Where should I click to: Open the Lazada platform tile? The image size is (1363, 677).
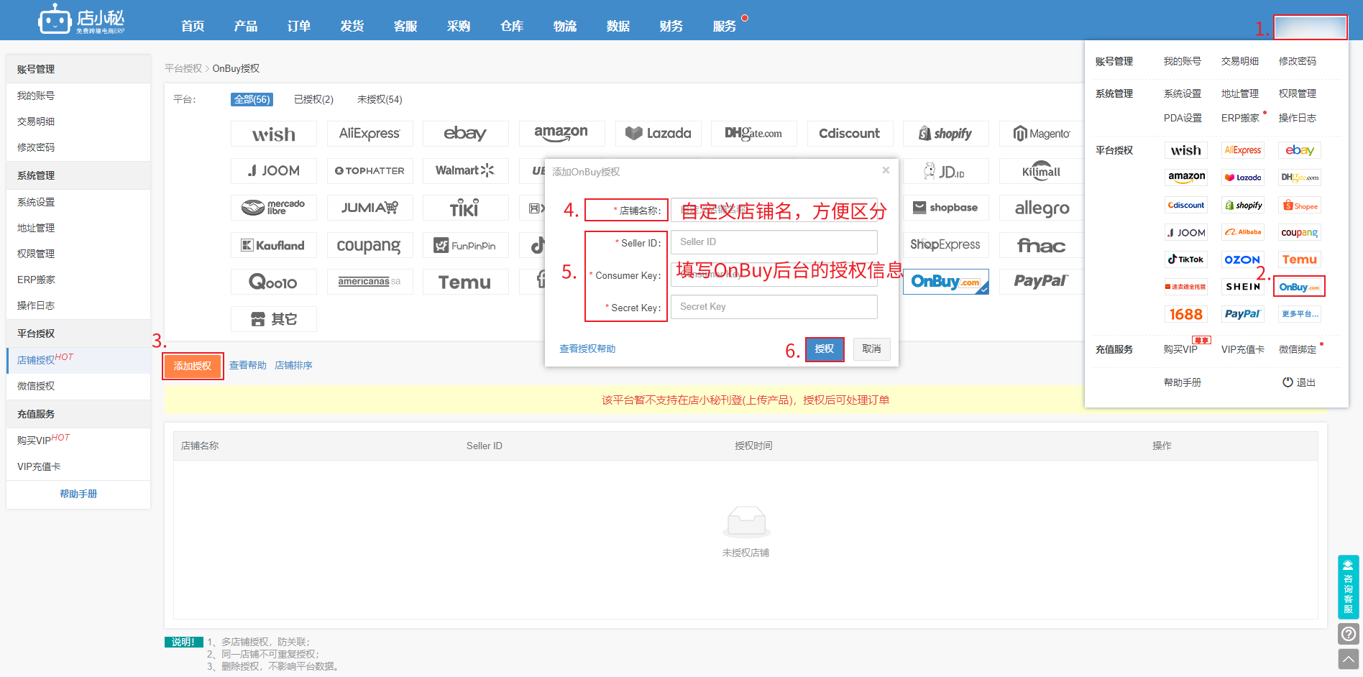point(658,134)
